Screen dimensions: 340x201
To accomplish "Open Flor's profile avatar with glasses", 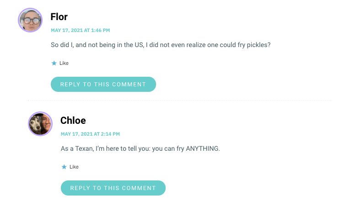I will tap(30, 20).
